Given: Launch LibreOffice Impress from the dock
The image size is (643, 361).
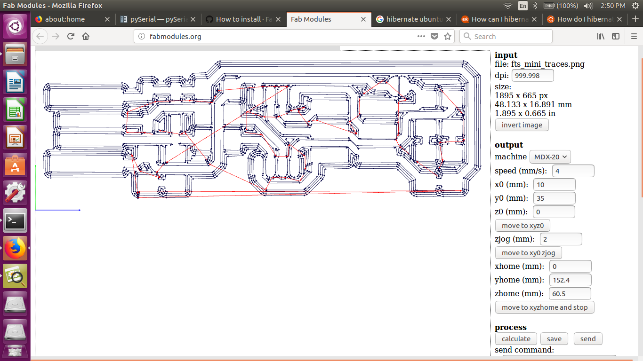Looking at the screenshot, I should [16, 137].
